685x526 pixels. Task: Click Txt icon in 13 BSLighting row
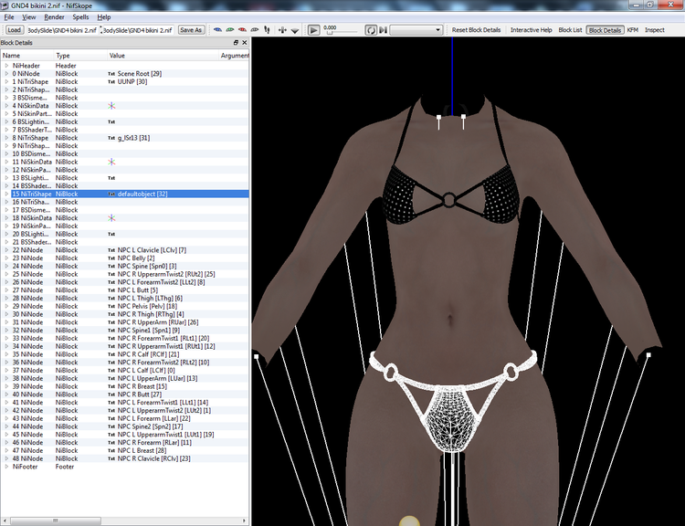(111, 178)
